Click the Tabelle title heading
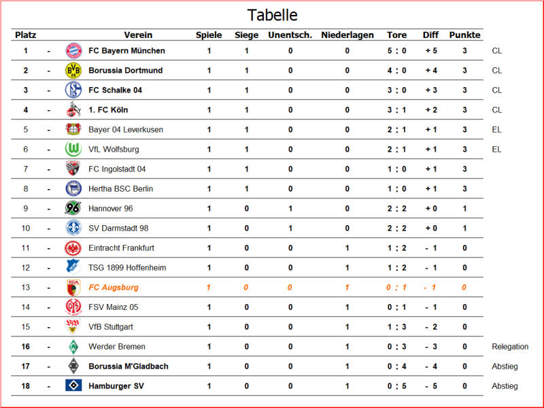The width and height of the screenshot is (544, 408). (273, 15)
